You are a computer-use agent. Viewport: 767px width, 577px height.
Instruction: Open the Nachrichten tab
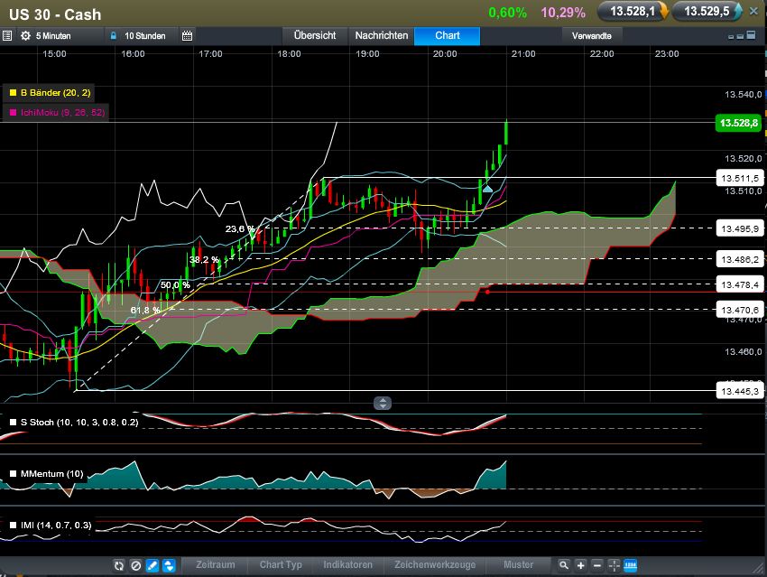pos(380,35)
